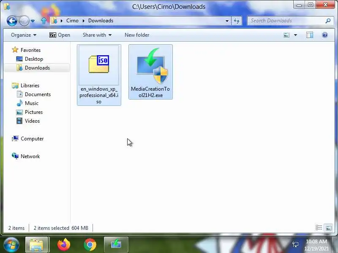
Task: Click the en_windows_xp_professional_x64.iso file name
Action: 99,95
